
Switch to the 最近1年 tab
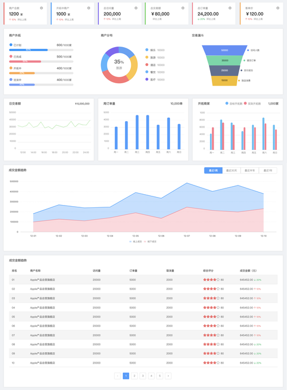click(268, 171)
